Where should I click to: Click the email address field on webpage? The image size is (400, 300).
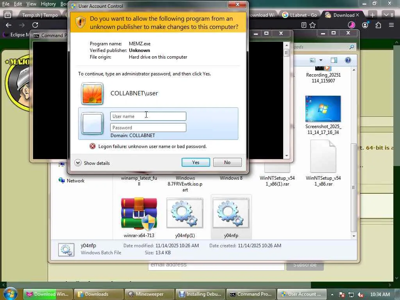pos(216,265)
